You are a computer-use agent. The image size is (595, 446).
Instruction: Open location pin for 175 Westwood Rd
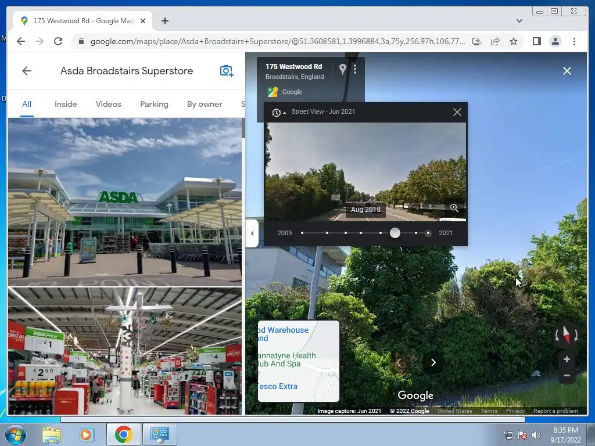point(342,69)
